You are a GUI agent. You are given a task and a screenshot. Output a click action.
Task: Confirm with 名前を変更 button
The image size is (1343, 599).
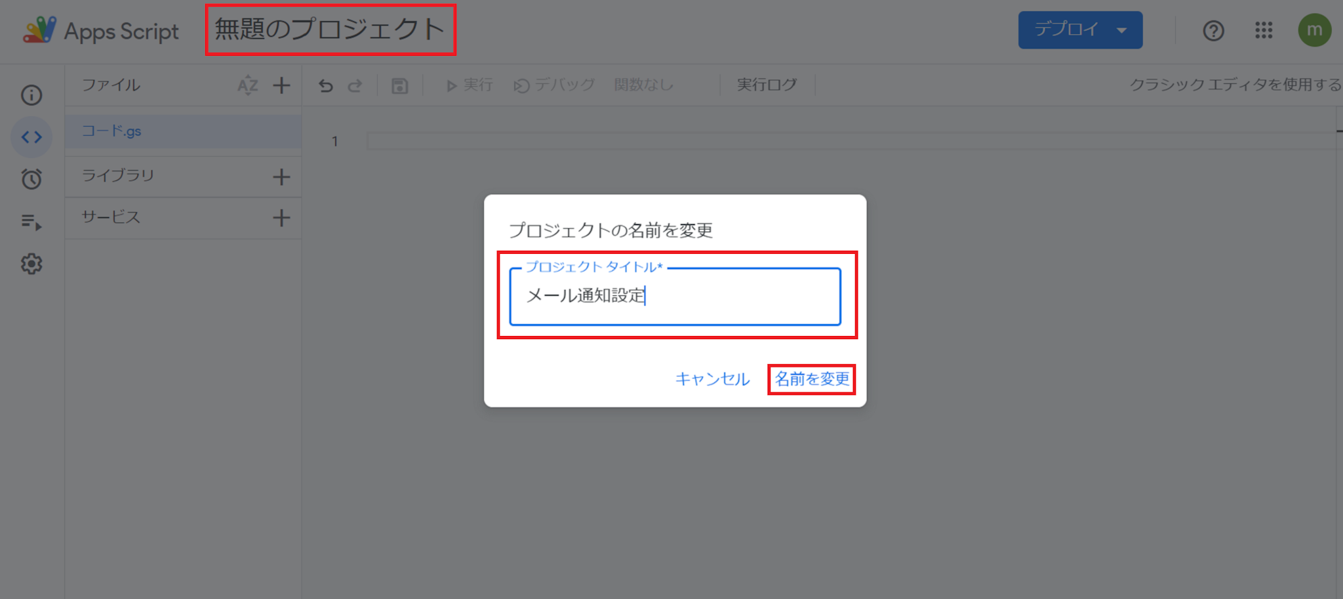[812, 379]
